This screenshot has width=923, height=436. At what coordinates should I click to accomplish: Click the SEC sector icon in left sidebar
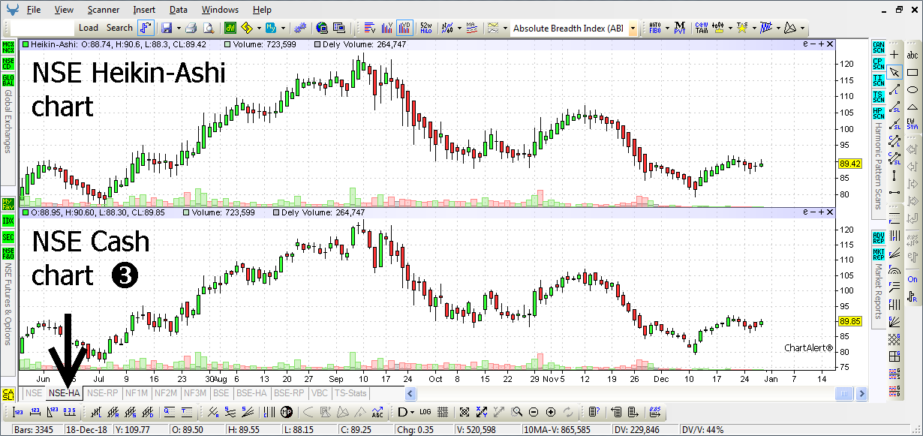tap(8, 237)
